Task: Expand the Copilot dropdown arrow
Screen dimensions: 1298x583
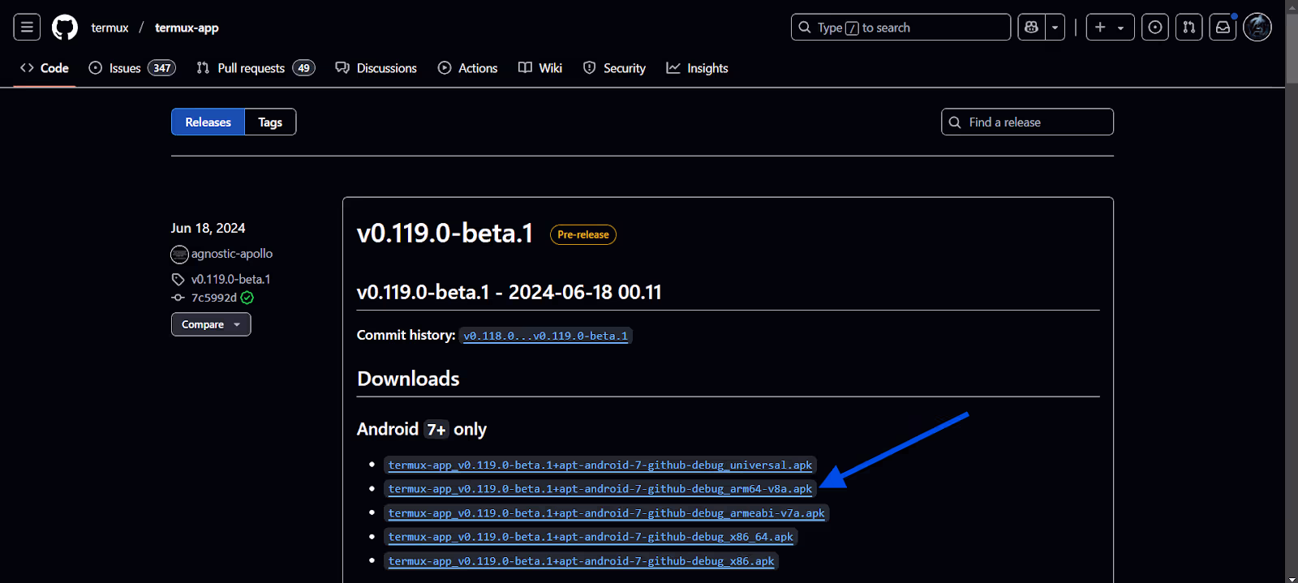Action: pos(1055,28)
